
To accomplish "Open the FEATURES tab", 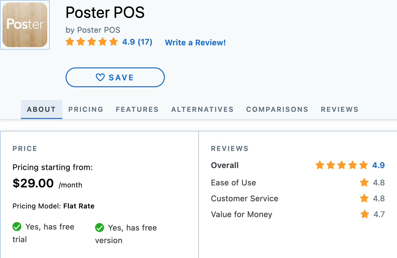I will click(137, 109).
